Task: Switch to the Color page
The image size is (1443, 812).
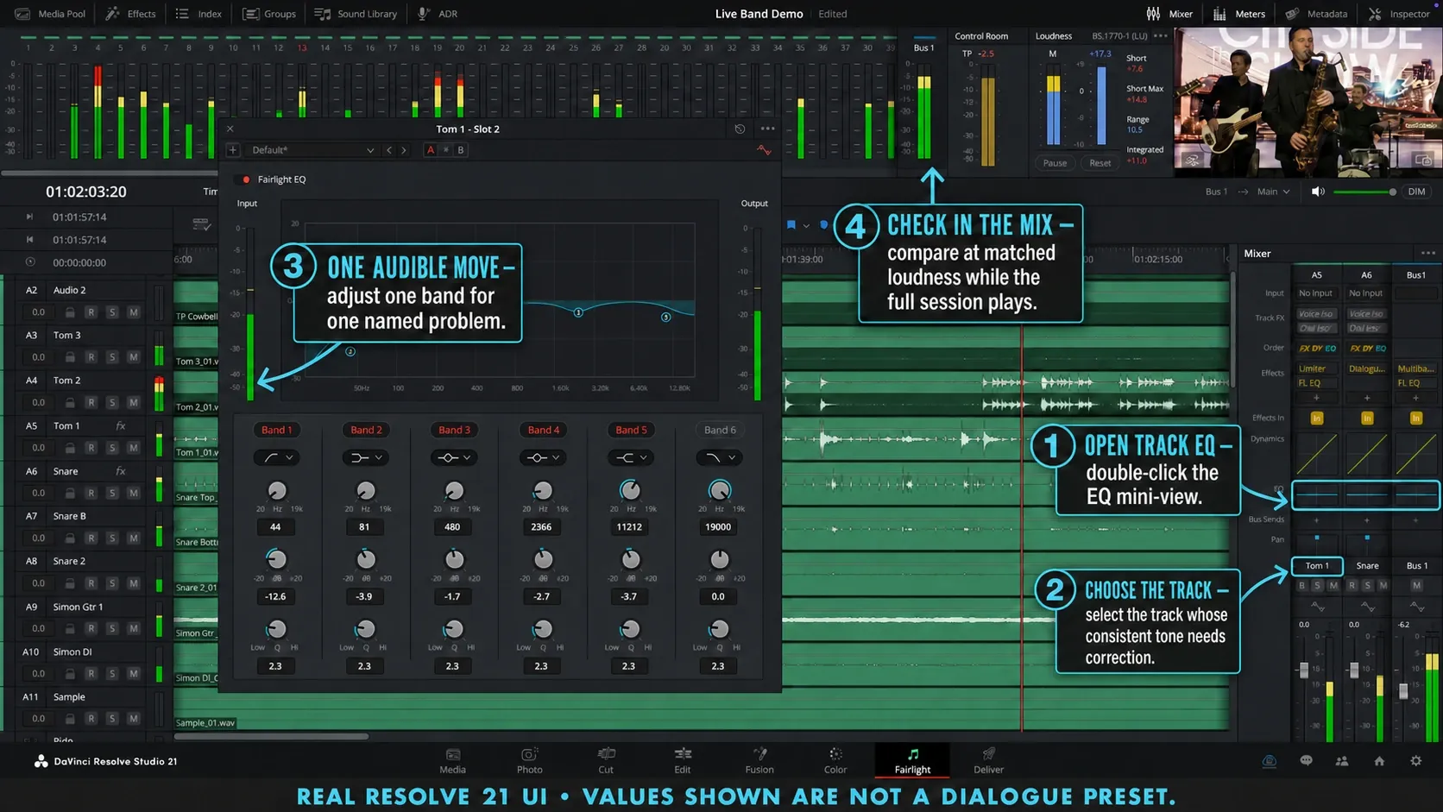Action: click(835, 760)
